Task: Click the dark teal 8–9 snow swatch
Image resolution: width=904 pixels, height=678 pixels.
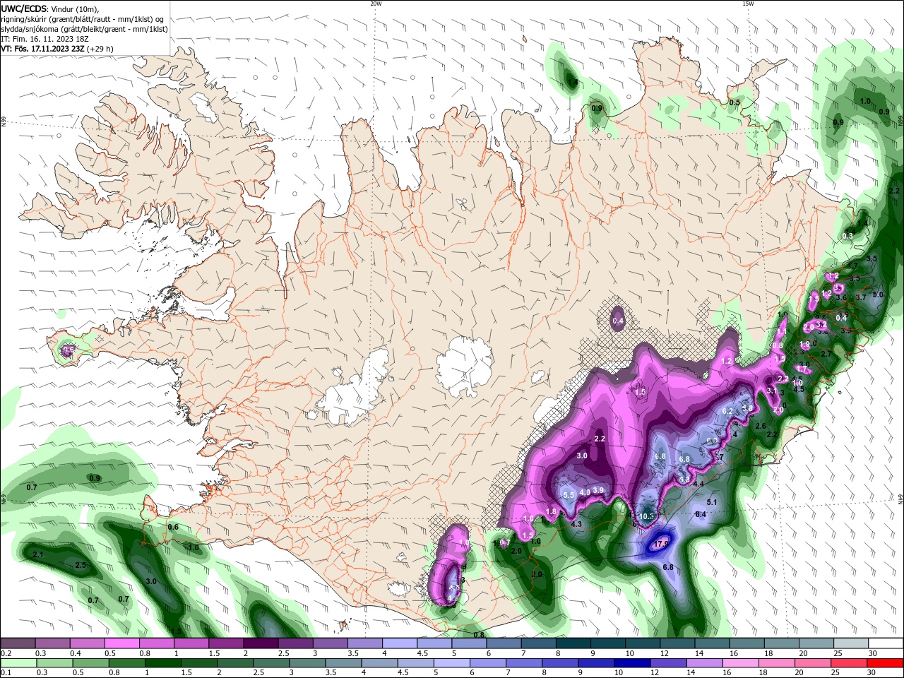Action: 573,644
